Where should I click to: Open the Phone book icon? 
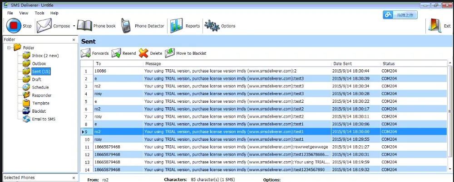tap(84, 26)
